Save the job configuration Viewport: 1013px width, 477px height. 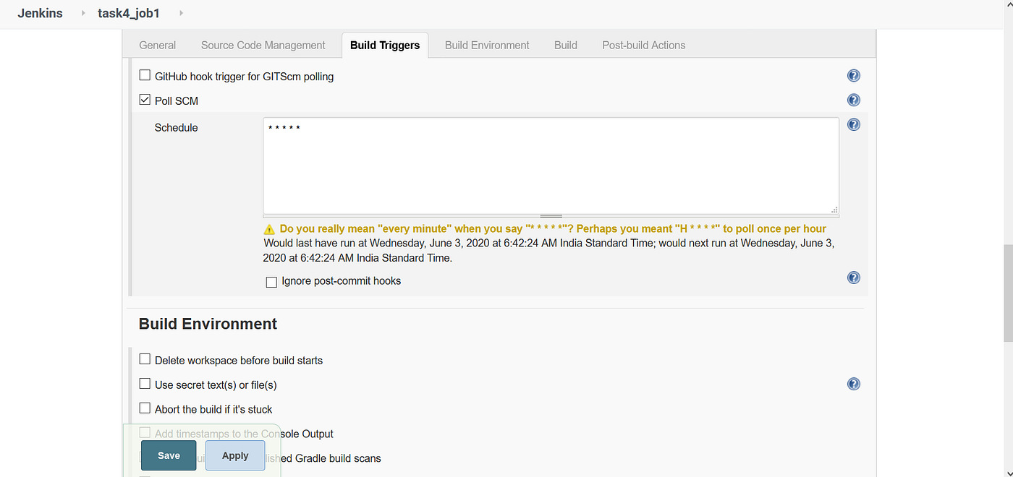[168, 455]
